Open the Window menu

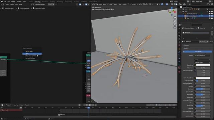(x=19, y=1)
